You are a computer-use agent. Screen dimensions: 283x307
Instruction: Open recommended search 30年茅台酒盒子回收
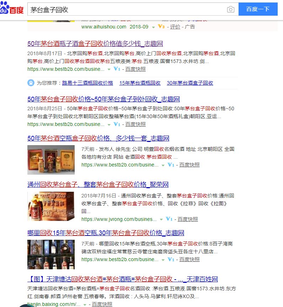[190, 83]
